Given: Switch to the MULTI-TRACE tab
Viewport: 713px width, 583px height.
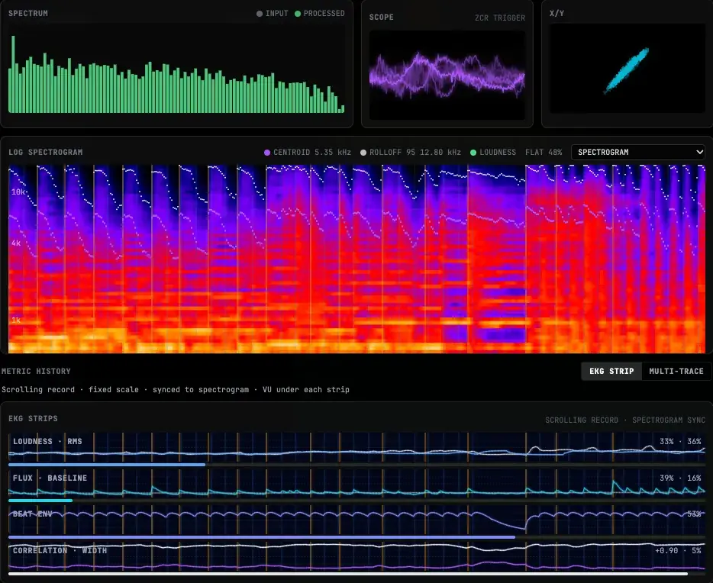Looking at the screenshot, I should click(x=676, y=372).
